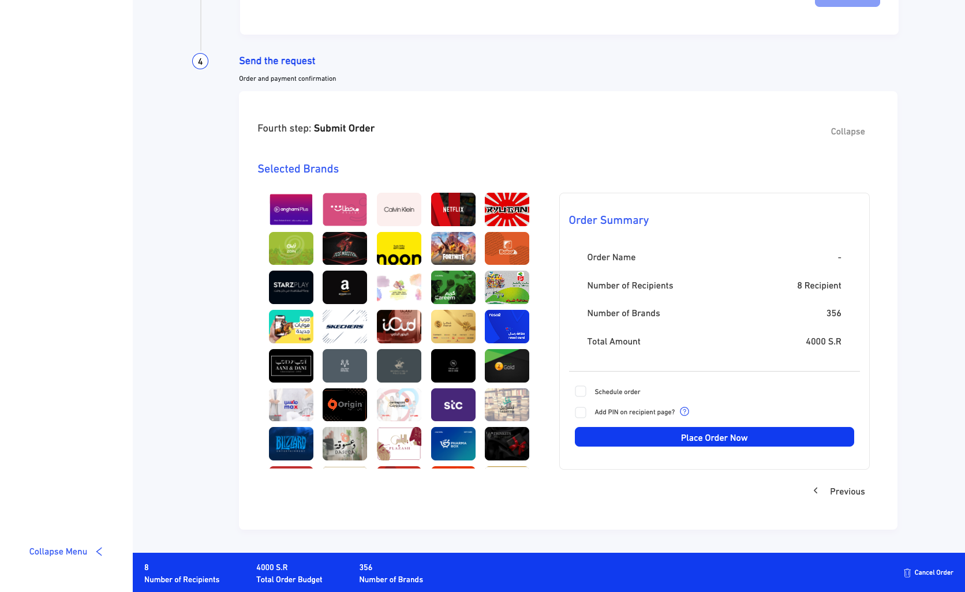Select the Razer Gold card
The image size is (965, 592).
click(x=507, y=366)
